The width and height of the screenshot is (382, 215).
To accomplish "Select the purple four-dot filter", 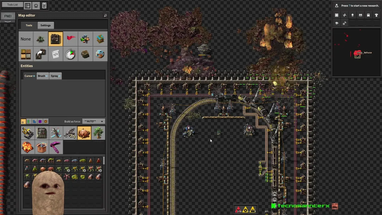I will point(40,122).
